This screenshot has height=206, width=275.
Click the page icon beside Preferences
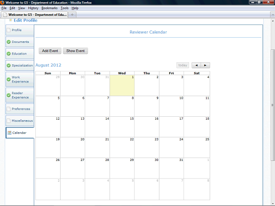pyautogui.click(x=9, y=109)
